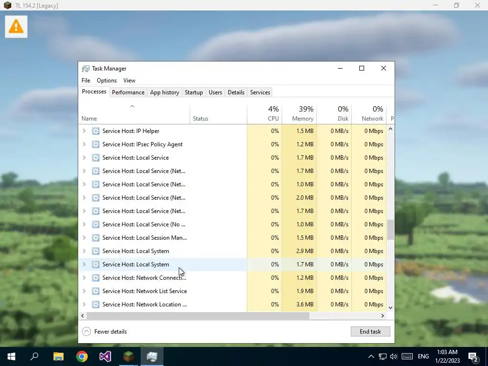
Task: Switch to the Users tab
Action: click(x=215, y=92)
